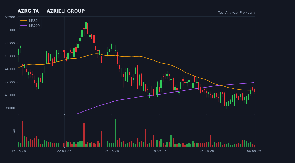Click the 48000 price axis label
The width and height of the screenshot is (295, 163).
pyautogui.click(x=10, y=43)
